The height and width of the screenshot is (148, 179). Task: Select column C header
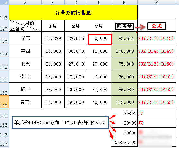pyautogui.click(x=76, y=2)
